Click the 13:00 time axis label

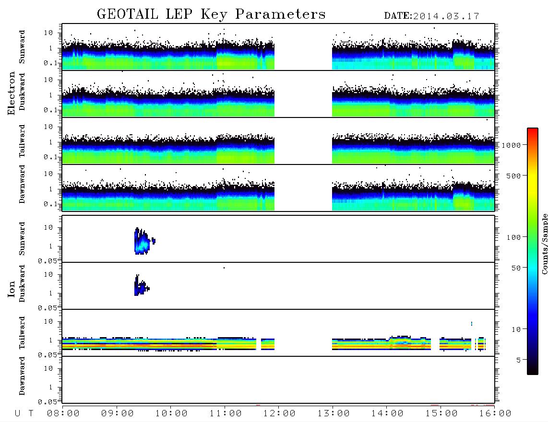tap(334, 414)
